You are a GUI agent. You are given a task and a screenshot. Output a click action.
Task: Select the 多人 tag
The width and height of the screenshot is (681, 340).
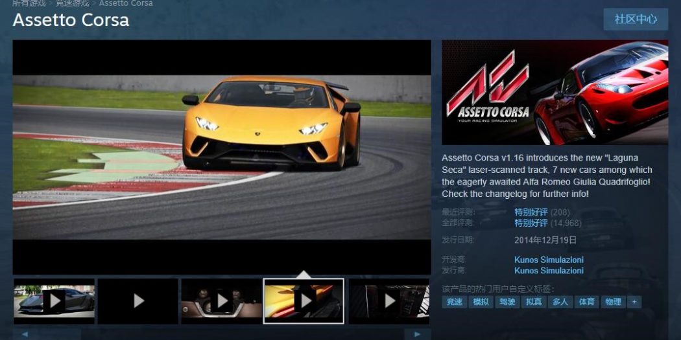(x=560, y=302)
